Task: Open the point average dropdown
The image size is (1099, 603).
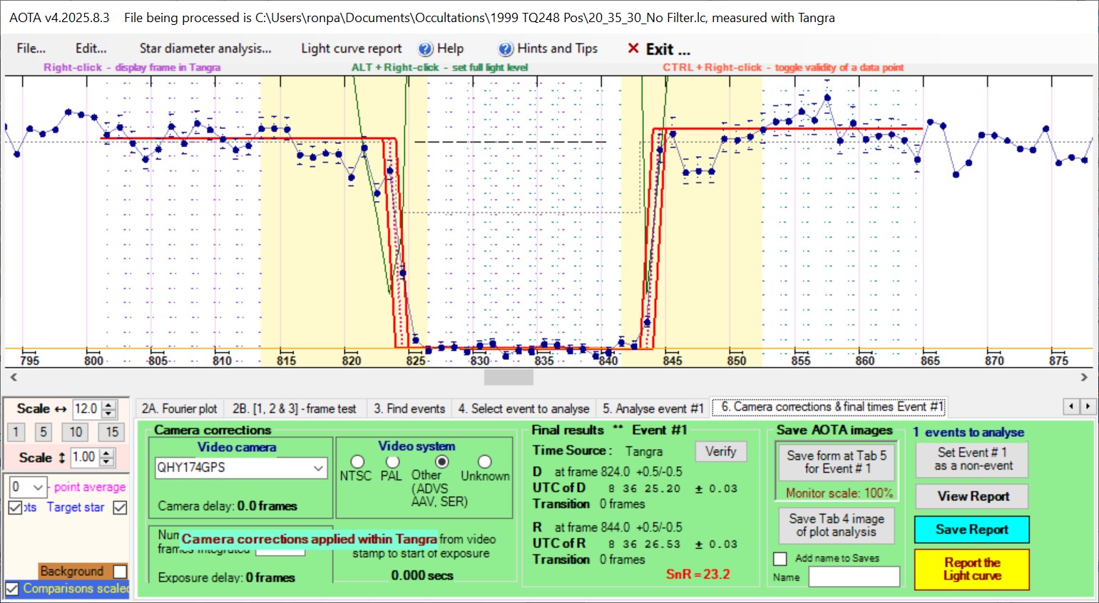Action: (x=39, y=487)
